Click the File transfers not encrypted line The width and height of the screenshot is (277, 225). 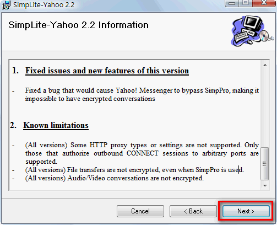click(x=134, y=170)
